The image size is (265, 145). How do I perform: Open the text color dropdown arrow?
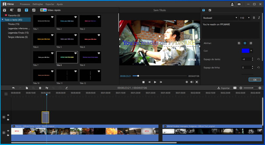251,51
